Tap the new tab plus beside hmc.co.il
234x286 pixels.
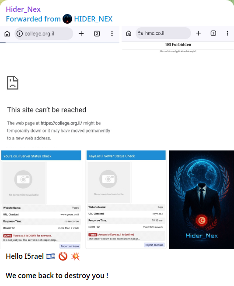(199, 33)
